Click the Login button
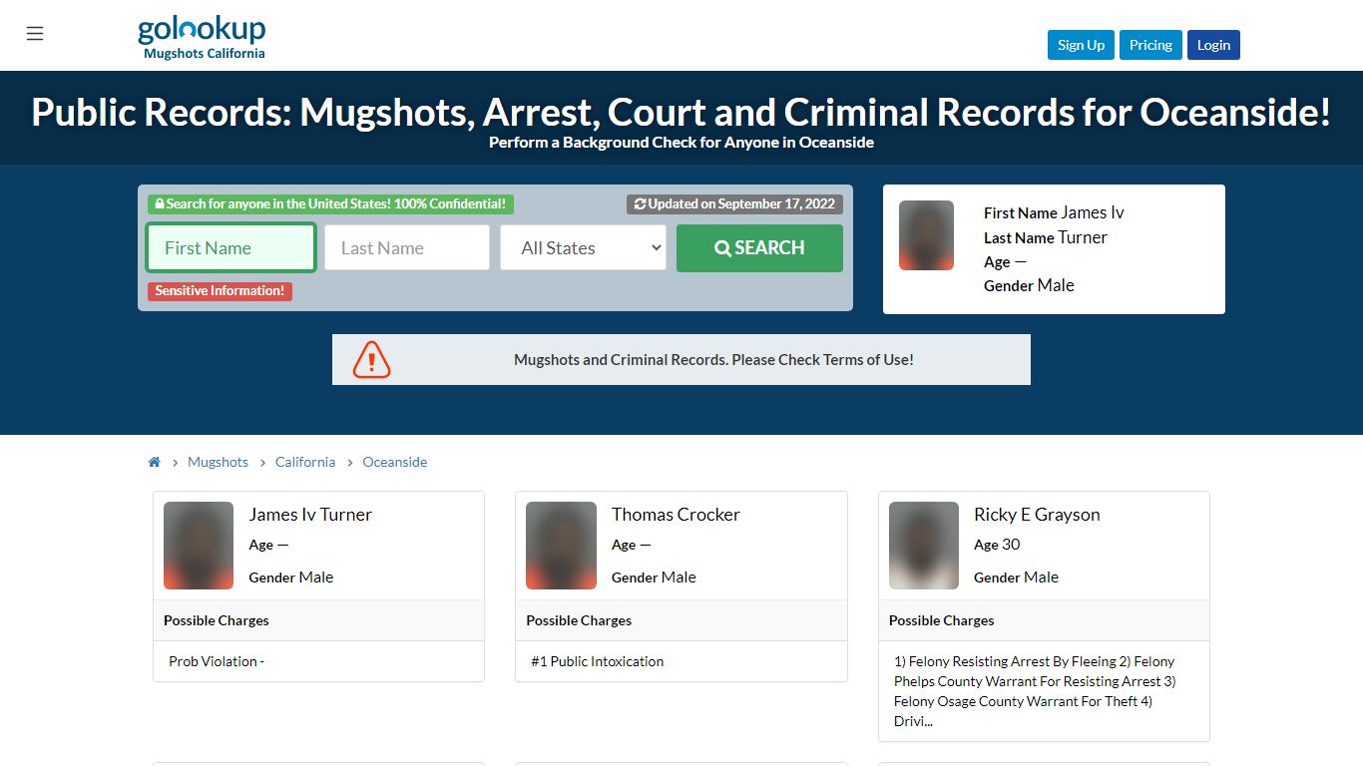 [1213, 45]
